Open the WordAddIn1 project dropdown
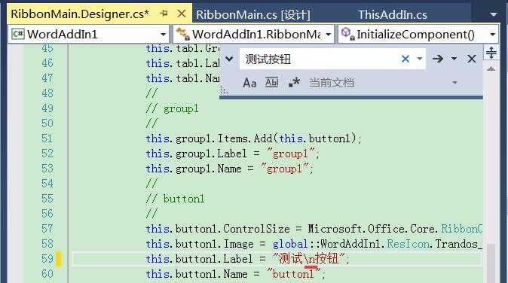 pyautogui.click(x=164, y=35)
